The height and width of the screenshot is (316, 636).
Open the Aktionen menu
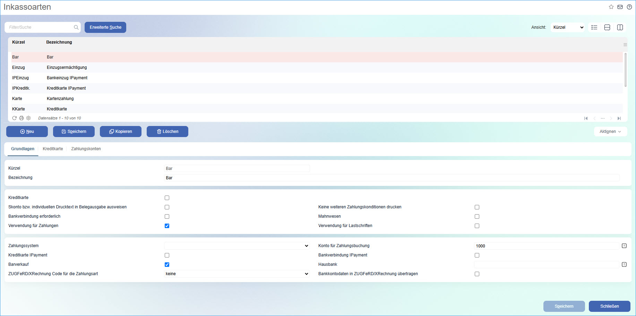point(610,132)
